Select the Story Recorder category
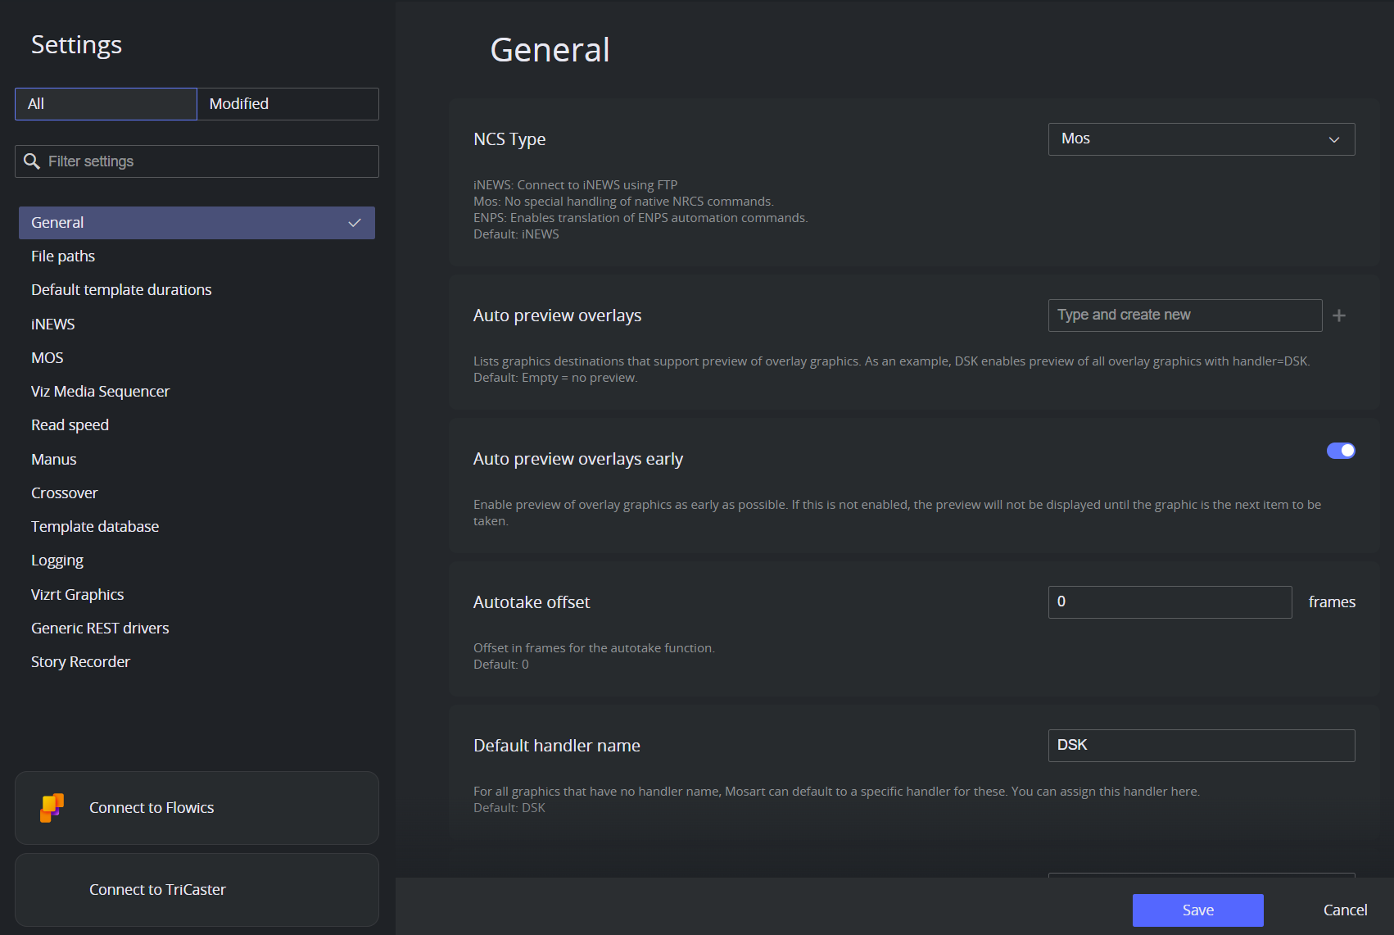Viewport: 1394px width, 935px height. (80, 662)
